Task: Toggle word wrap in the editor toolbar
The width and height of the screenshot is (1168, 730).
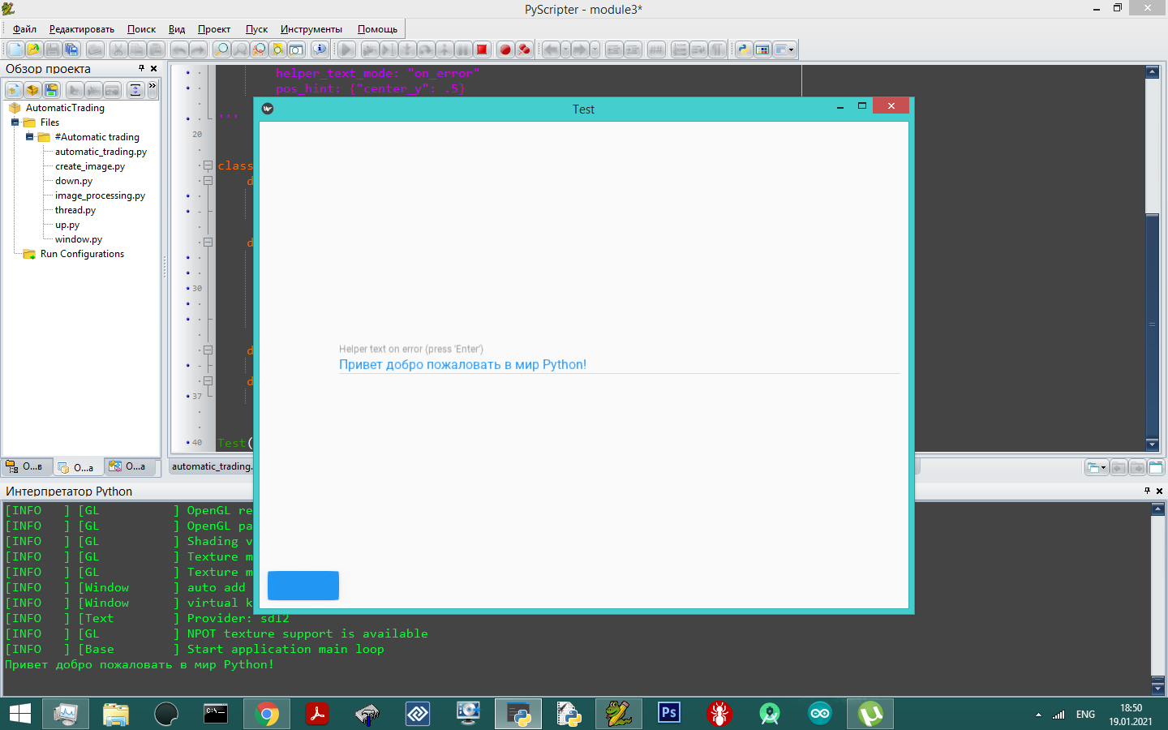Action: point(698,49)
